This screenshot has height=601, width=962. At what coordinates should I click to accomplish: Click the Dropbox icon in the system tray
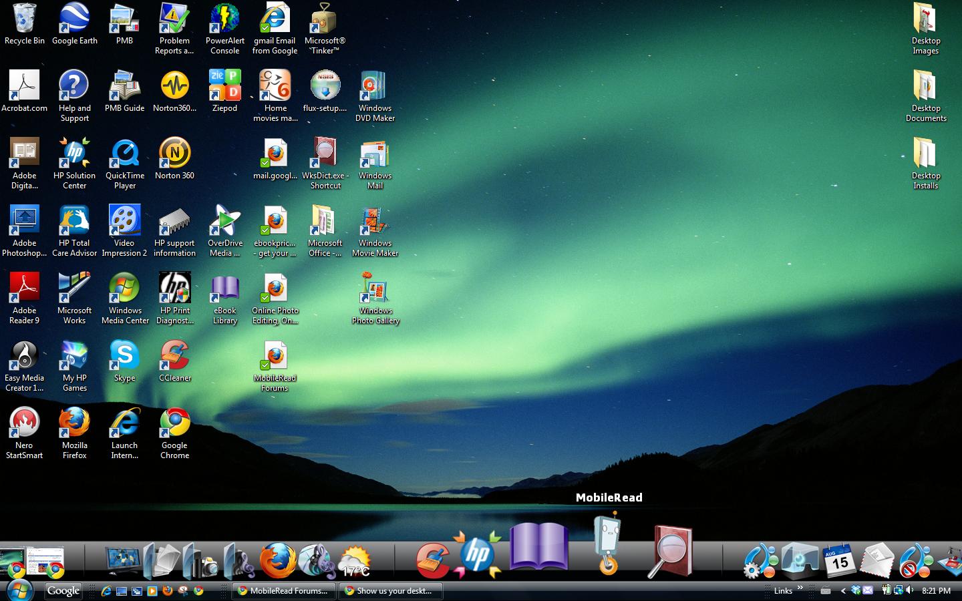856,590
